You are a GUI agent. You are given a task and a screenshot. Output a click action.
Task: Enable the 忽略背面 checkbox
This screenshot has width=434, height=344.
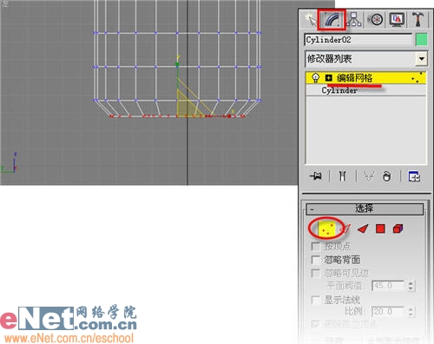[x=315, y=260]
